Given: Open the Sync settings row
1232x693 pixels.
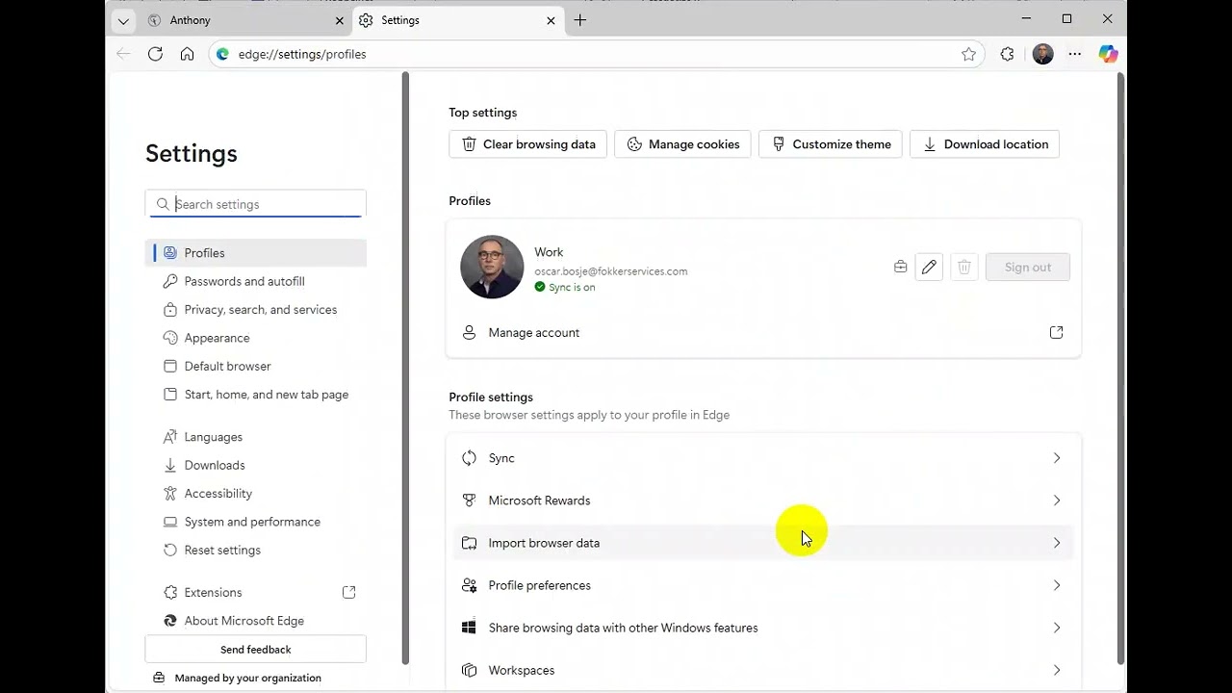Looking at the screenshot, I should tap(763, 458).
